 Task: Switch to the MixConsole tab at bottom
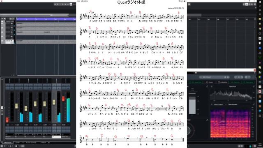pyautogui.click(x=8, y=143)
